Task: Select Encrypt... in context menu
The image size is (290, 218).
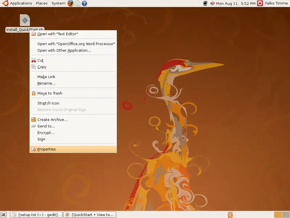Action: pyautogui.click(x=73, y=133)
